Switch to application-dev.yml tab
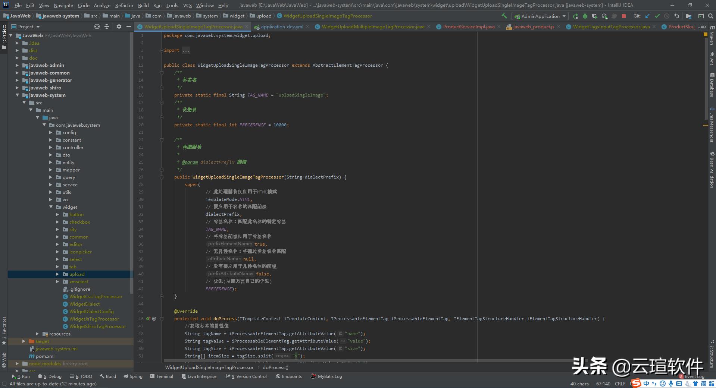This screenshot has height=388, width=716. pos(282,26)
